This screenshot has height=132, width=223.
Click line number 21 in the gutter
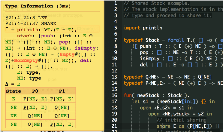[114, 126]
